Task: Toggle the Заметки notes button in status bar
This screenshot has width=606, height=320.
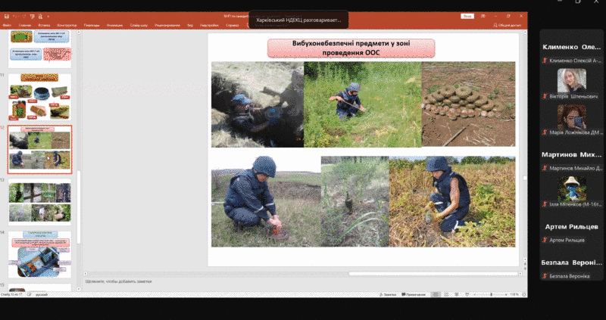Action: [x=388, y=294]
